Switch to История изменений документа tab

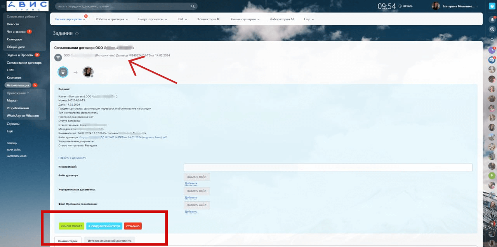point(109,241)
